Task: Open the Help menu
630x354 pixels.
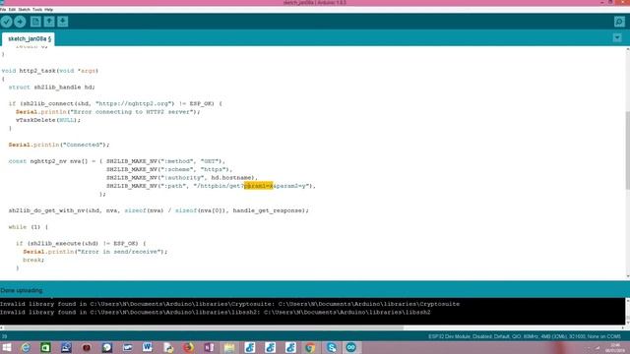Action: click(48, 9)
